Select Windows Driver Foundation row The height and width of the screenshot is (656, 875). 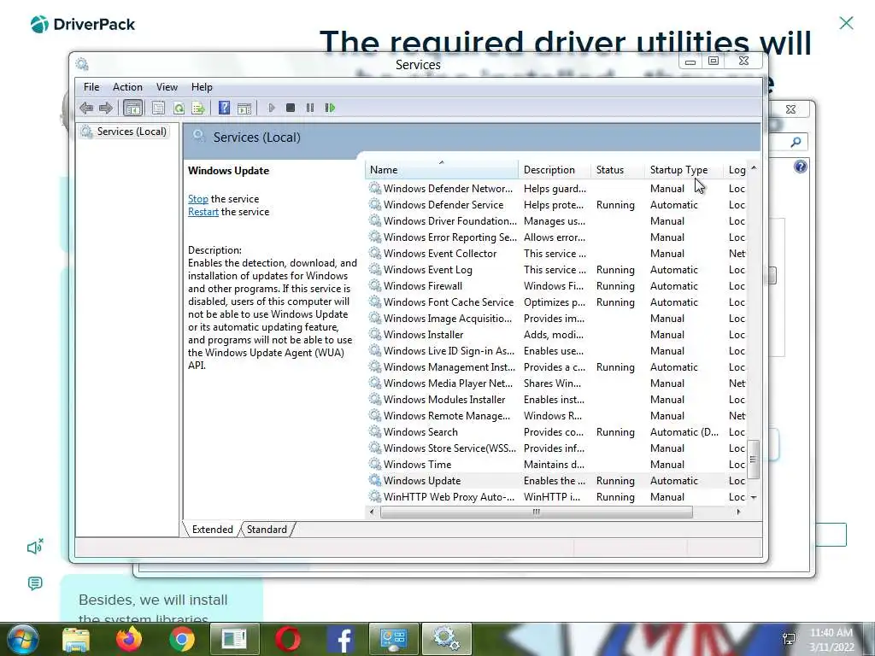tap(555, 221)
